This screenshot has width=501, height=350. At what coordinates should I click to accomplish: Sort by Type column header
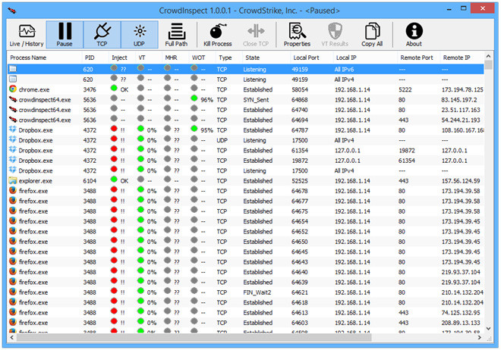tap(225, 58)
